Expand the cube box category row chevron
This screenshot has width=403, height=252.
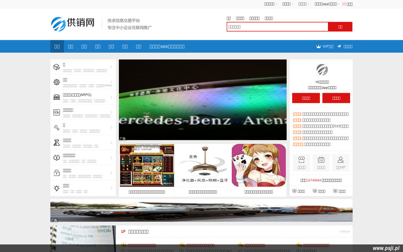pos(111,67)
